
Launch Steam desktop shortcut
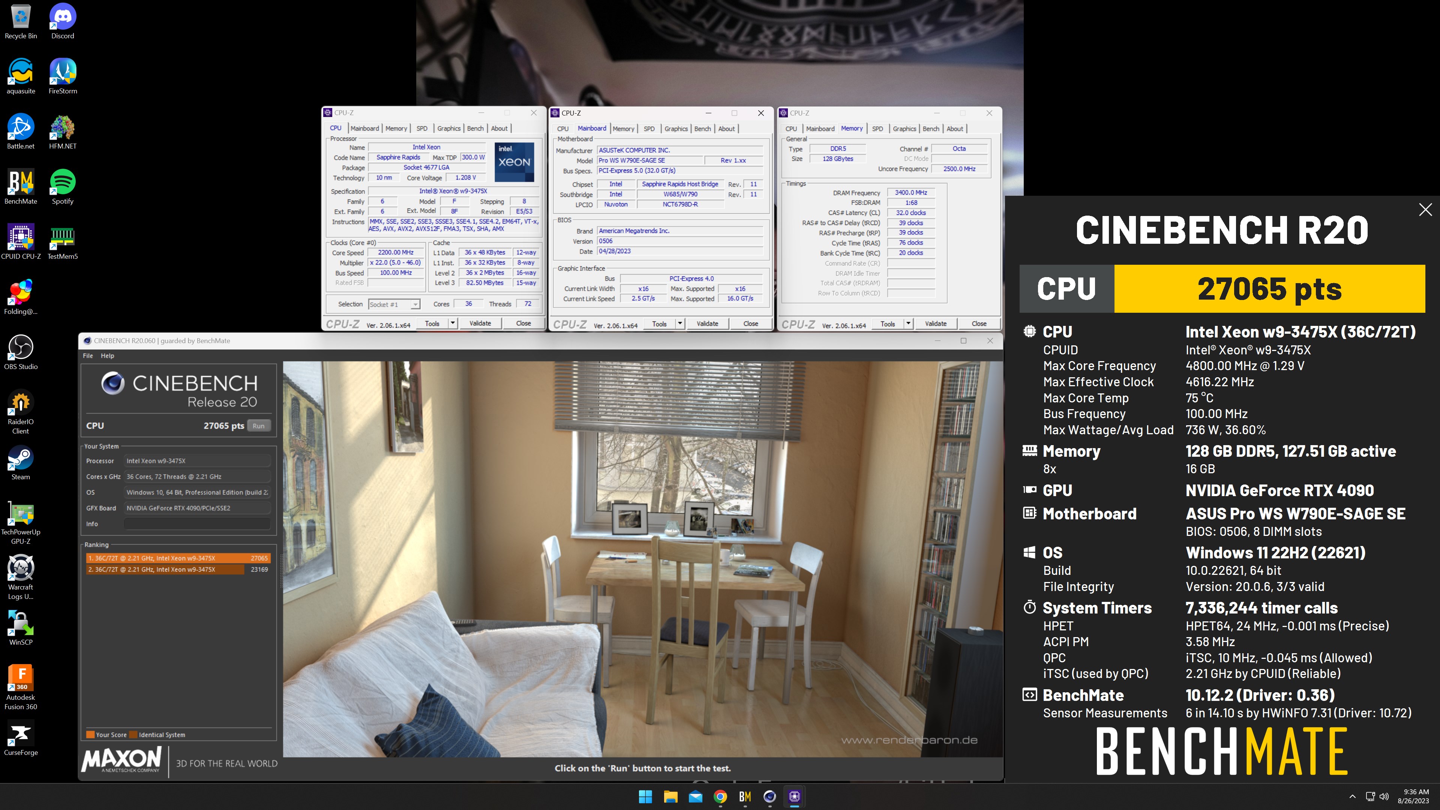[x=21, y=462]
